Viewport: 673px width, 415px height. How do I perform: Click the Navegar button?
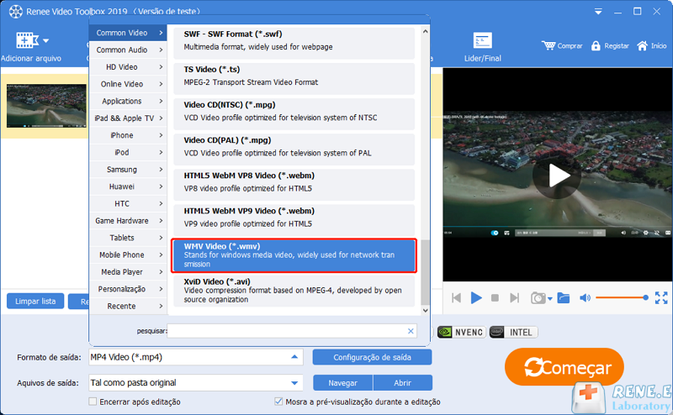[343, 383]
